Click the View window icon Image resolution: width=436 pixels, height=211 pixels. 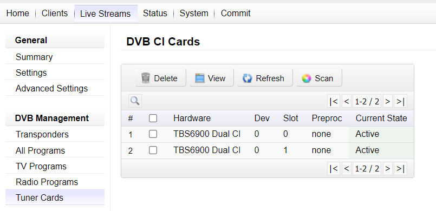tap(200, 78)
